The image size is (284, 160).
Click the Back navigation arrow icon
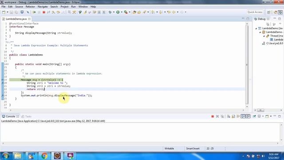tap(174, 12)
